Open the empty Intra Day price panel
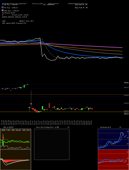Viewport: 129px width, 170px height. coord(52,144)
